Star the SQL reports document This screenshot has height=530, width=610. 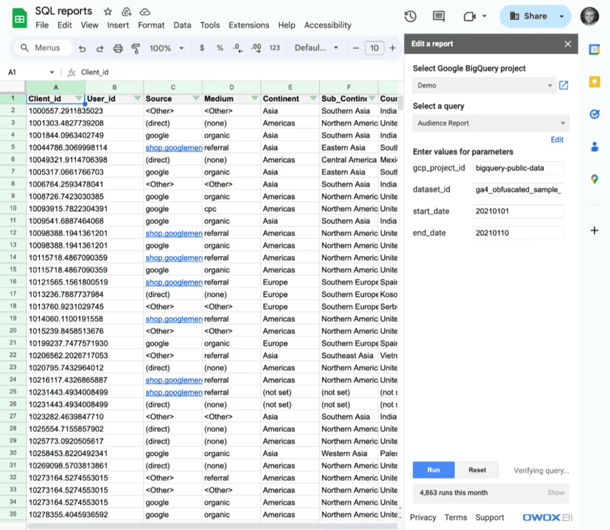point(108,12)
